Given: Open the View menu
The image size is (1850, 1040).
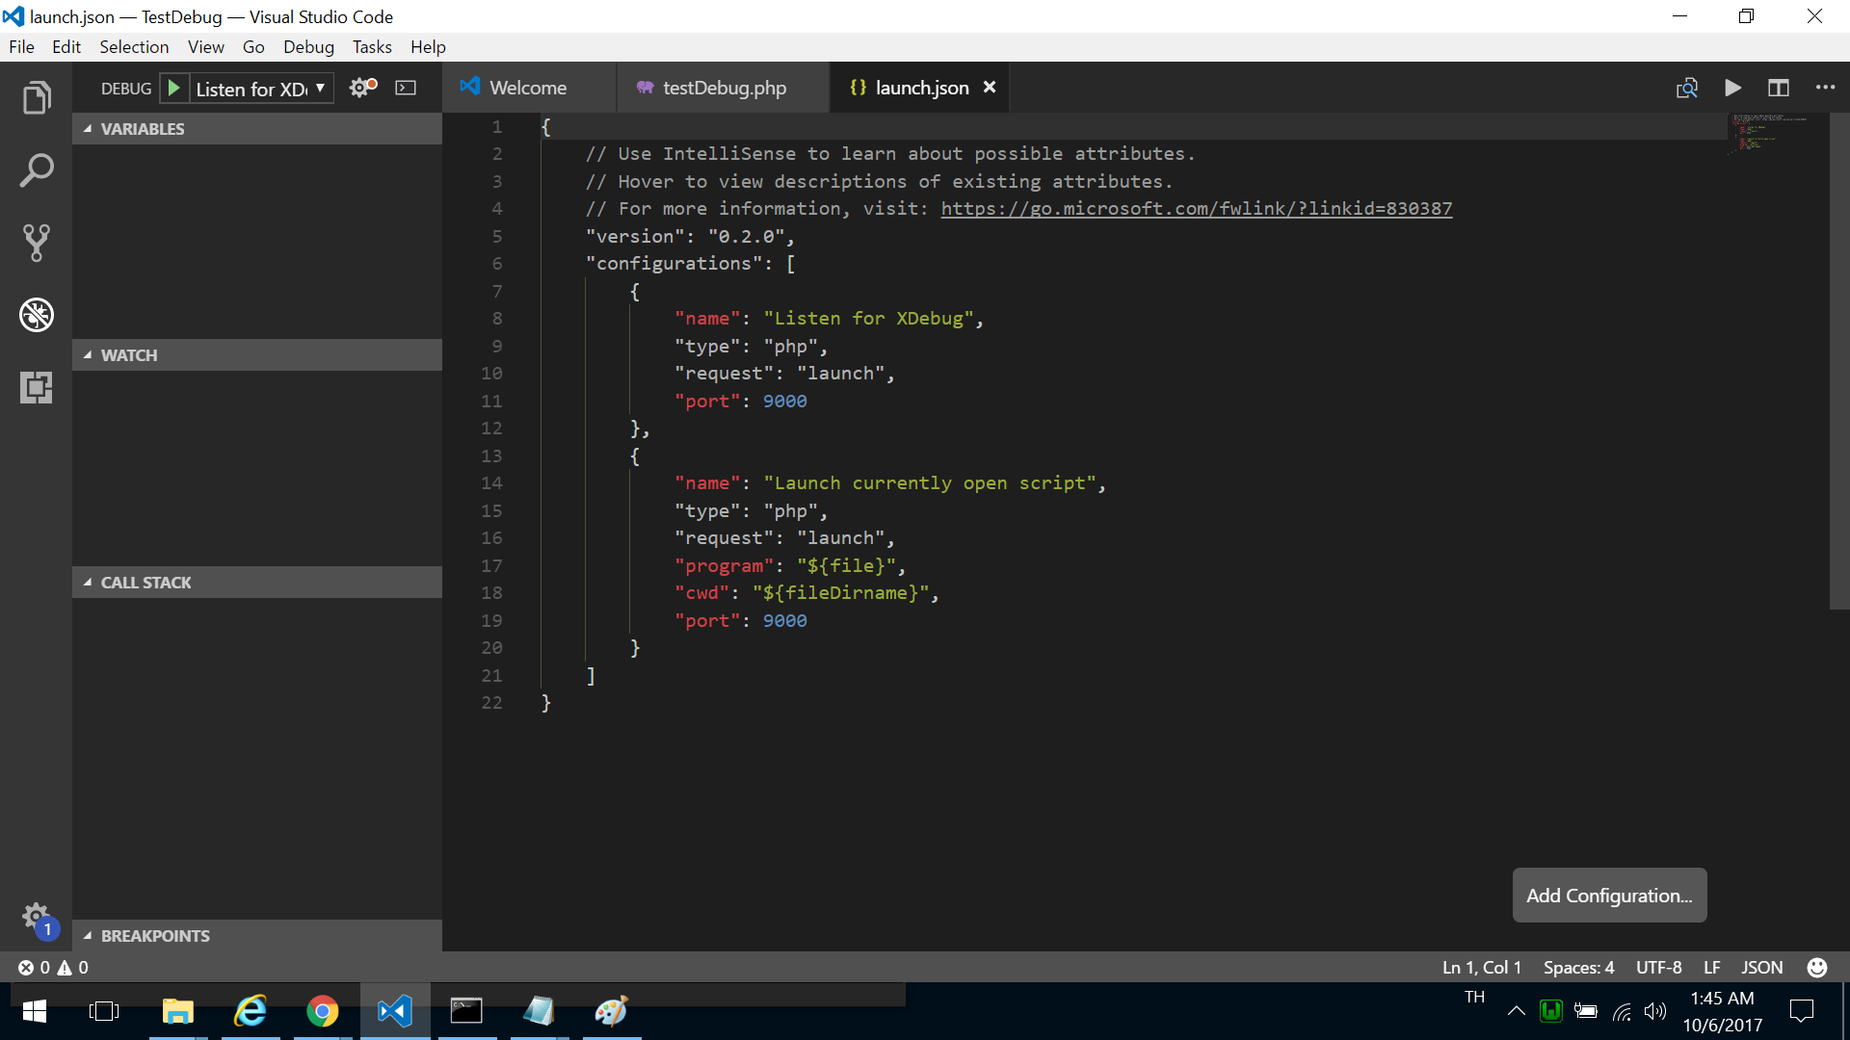Looking at the screenshot, I should pyautogui.click(x=205, y=47).
